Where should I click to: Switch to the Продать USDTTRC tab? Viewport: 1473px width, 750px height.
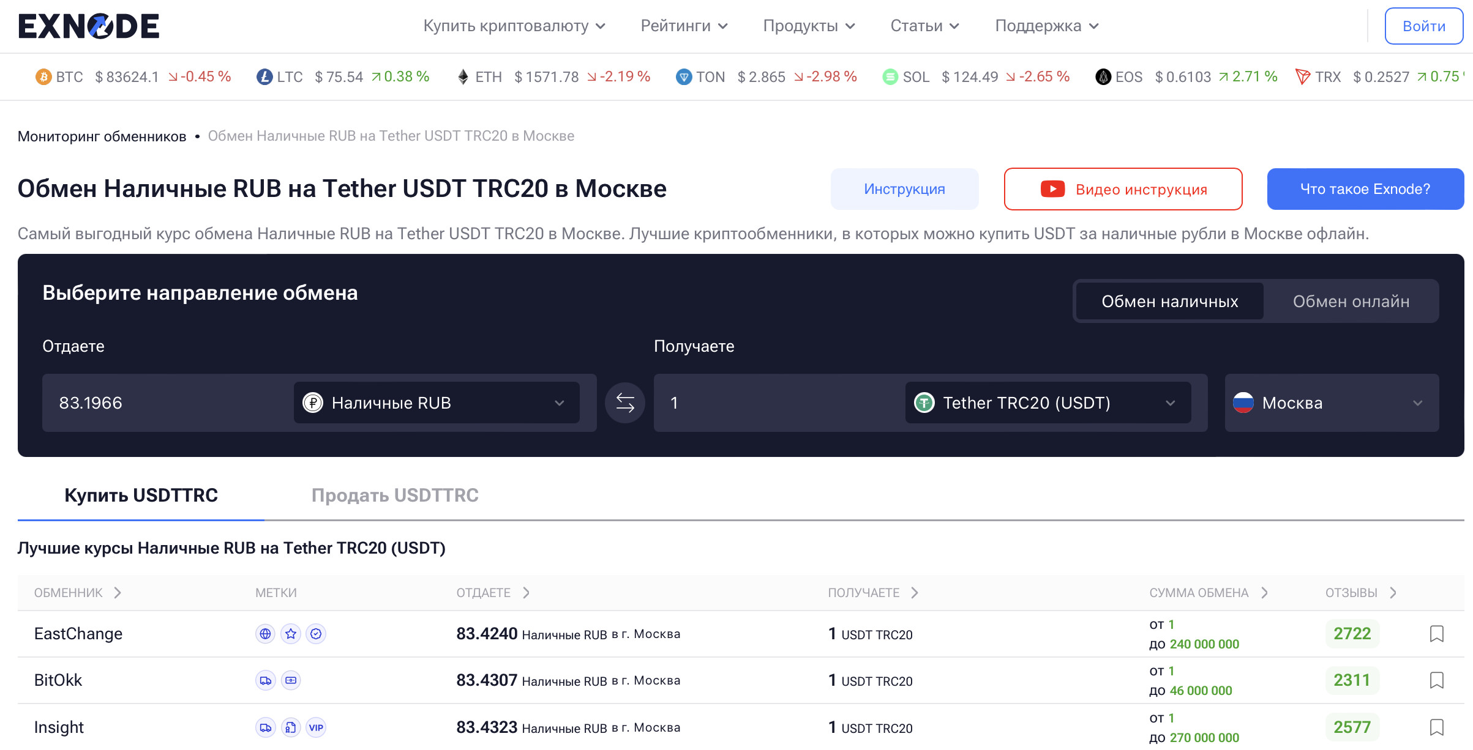click(x=395, y=495)
